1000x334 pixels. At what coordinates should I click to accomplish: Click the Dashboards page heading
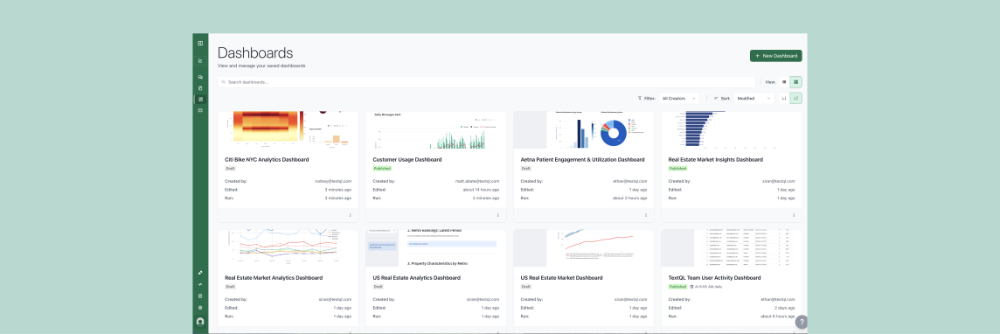[255, 52]
